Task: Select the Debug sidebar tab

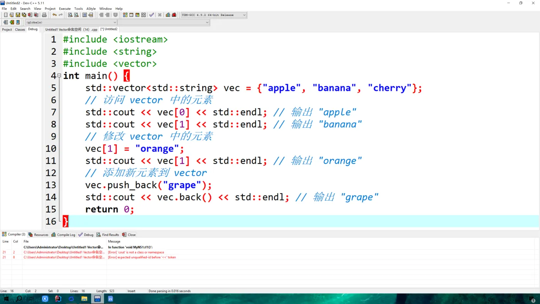Action: [x=33, y=29]
